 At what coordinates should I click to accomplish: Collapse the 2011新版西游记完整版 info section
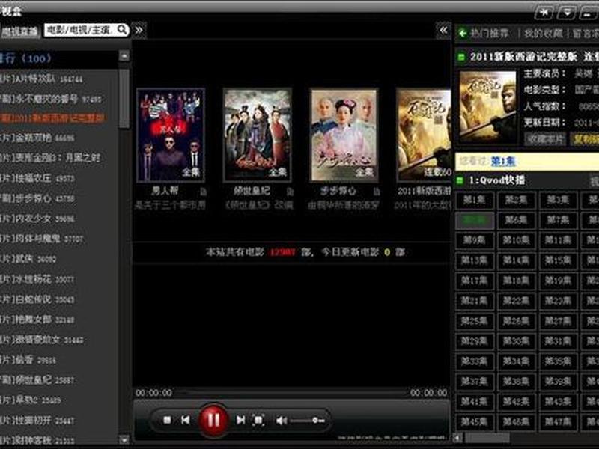click(x=460, y=57)
